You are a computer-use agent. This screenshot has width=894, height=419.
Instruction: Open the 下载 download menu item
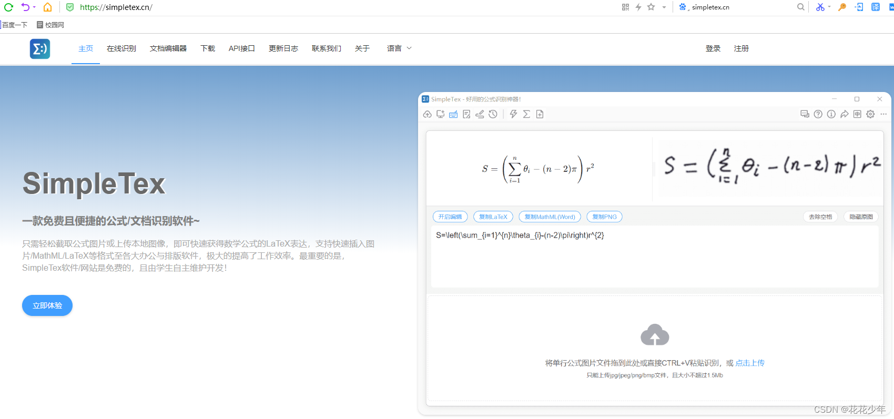point(208,48)
